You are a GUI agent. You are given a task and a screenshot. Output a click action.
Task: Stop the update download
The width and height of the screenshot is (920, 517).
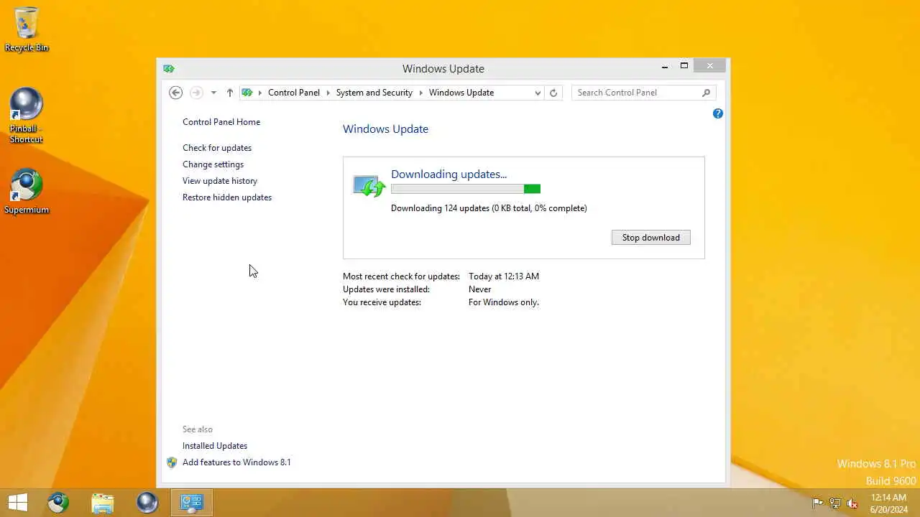coord(651,238)
